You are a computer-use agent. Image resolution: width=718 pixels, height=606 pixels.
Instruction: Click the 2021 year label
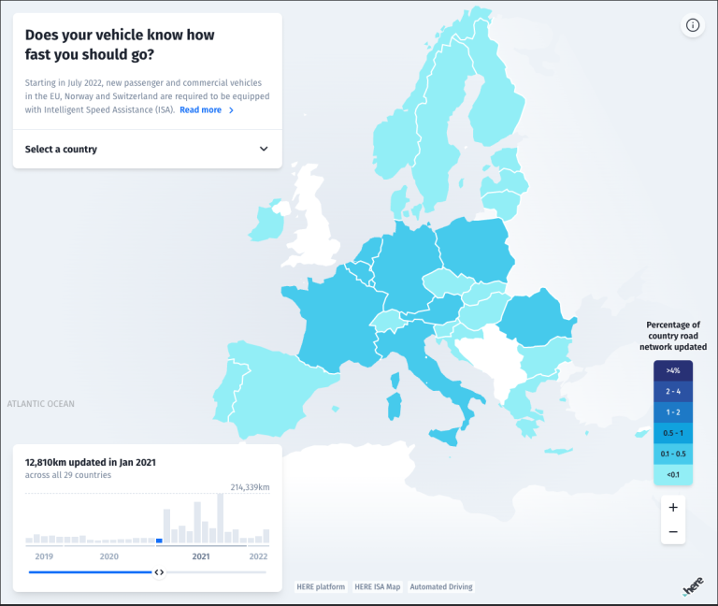point(201,556)
